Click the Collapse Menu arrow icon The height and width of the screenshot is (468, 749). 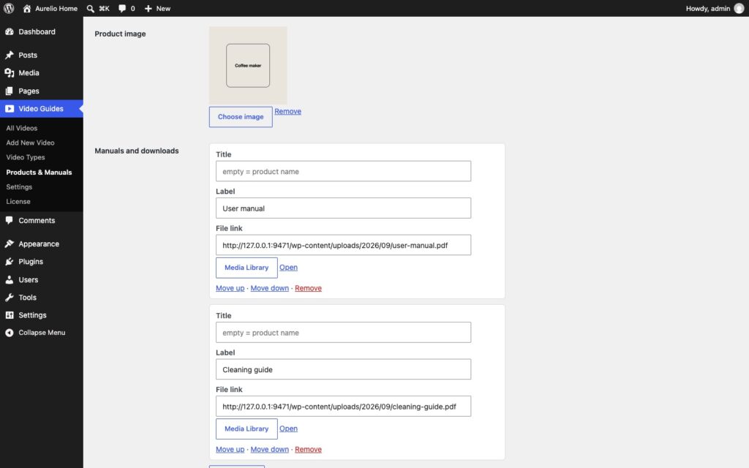[9, 333]
